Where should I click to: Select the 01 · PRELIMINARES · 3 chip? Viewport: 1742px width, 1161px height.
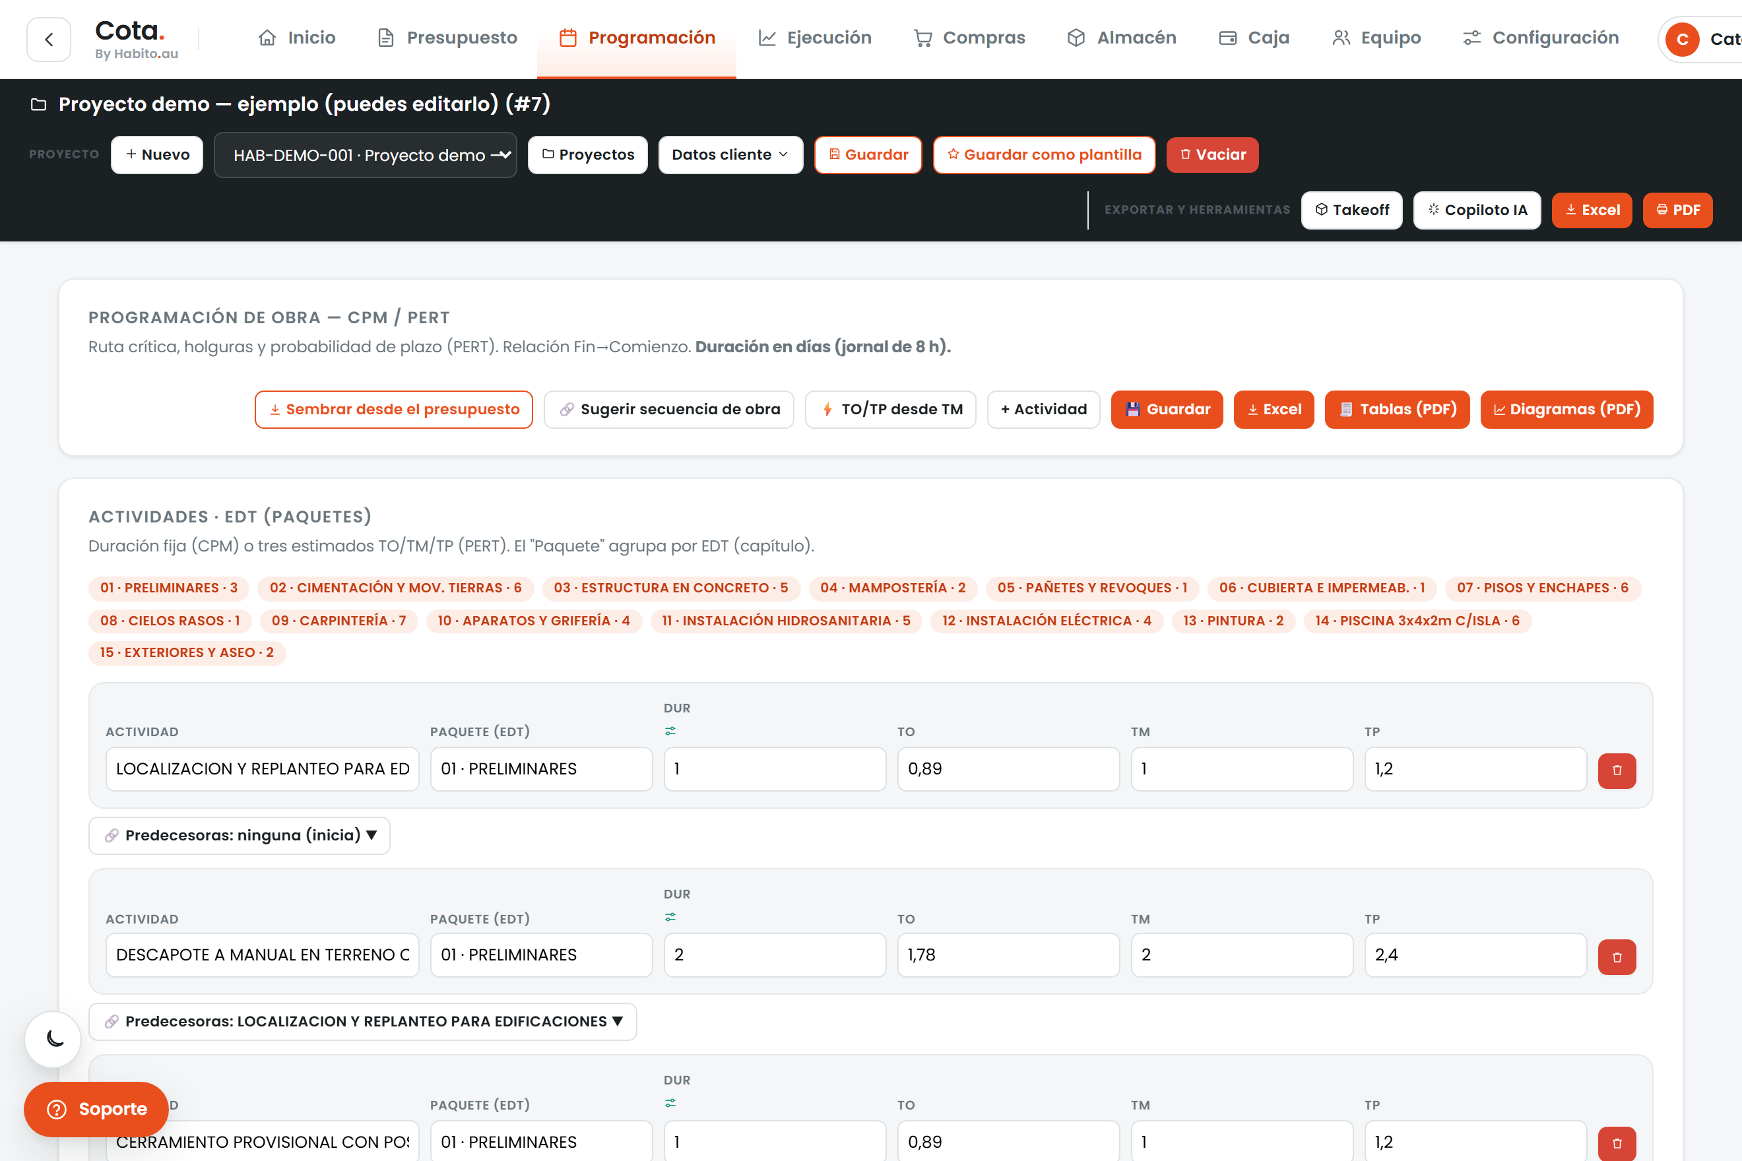click(169, 588)
